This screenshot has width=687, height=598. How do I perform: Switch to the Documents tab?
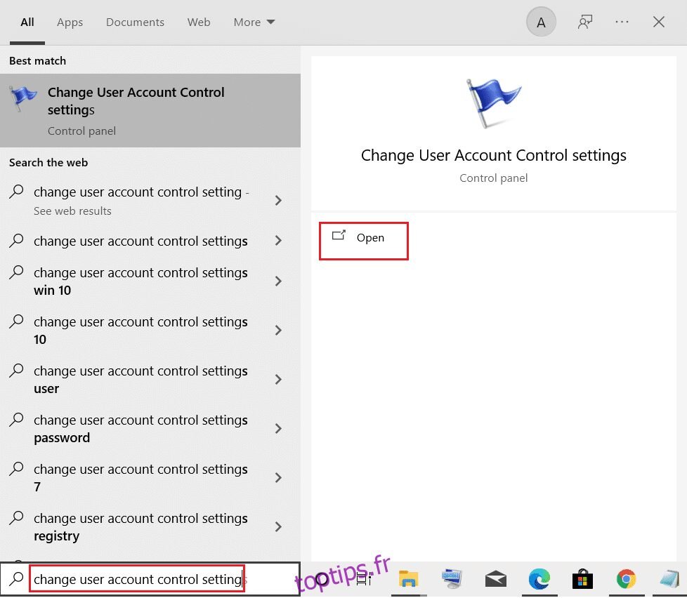click(x=135, y=22)
